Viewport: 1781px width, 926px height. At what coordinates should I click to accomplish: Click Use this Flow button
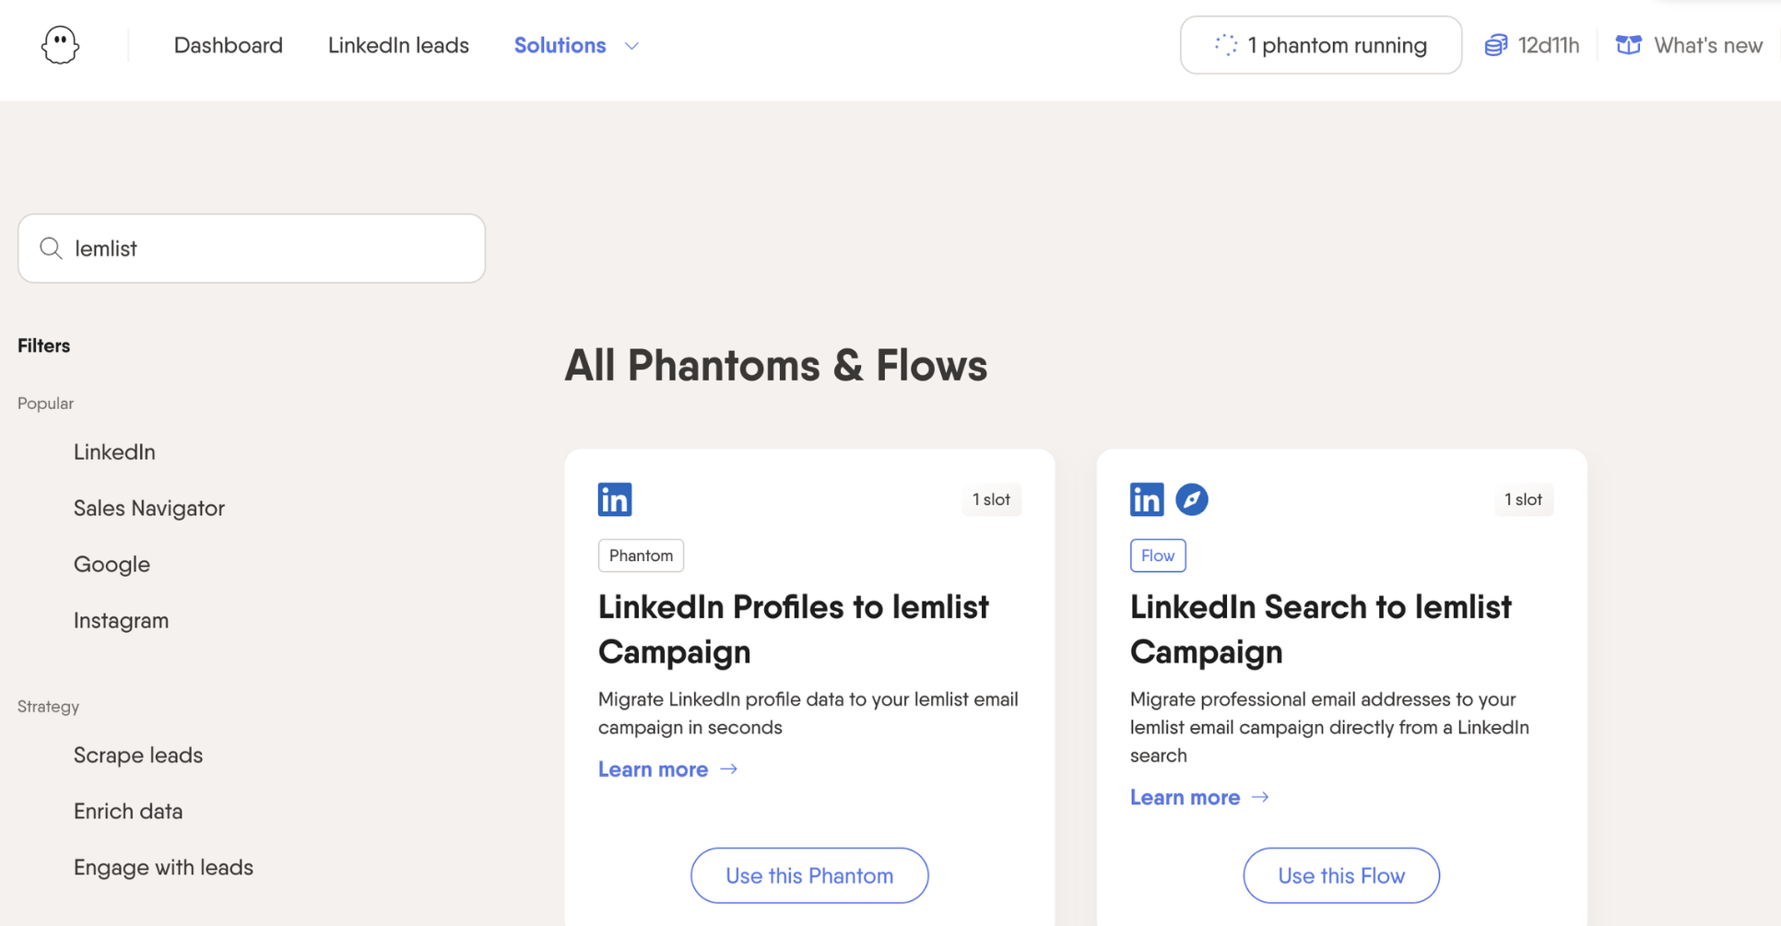1340,875
